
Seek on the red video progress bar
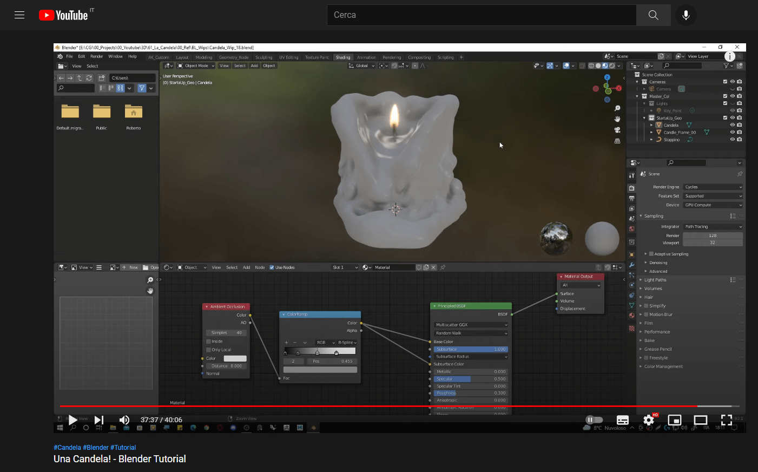click(x=399, y=406)
